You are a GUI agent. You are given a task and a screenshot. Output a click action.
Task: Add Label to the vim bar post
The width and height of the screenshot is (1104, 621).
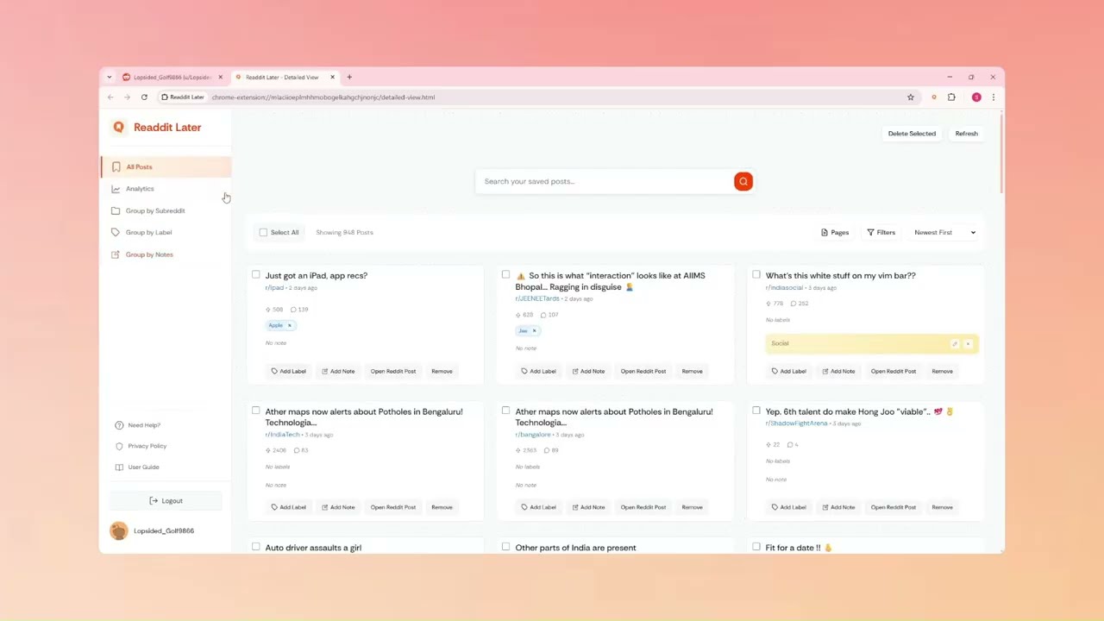click(x=788, y=372)
